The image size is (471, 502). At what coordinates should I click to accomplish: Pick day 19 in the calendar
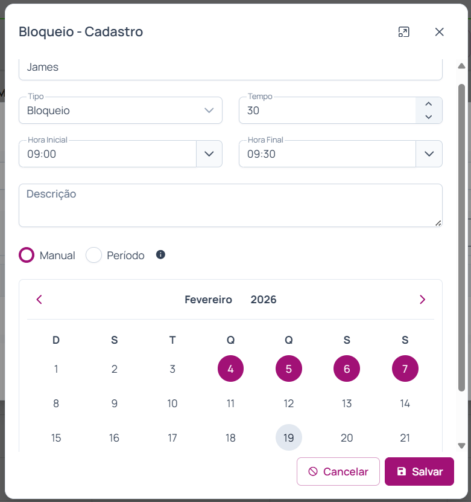click(x=289, y=437)
